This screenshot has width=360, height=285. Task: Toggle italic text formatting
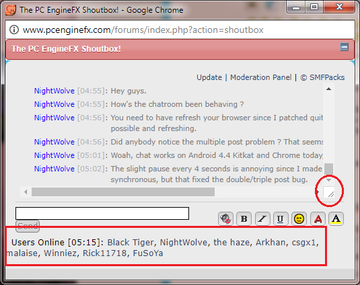coord(262,218)
